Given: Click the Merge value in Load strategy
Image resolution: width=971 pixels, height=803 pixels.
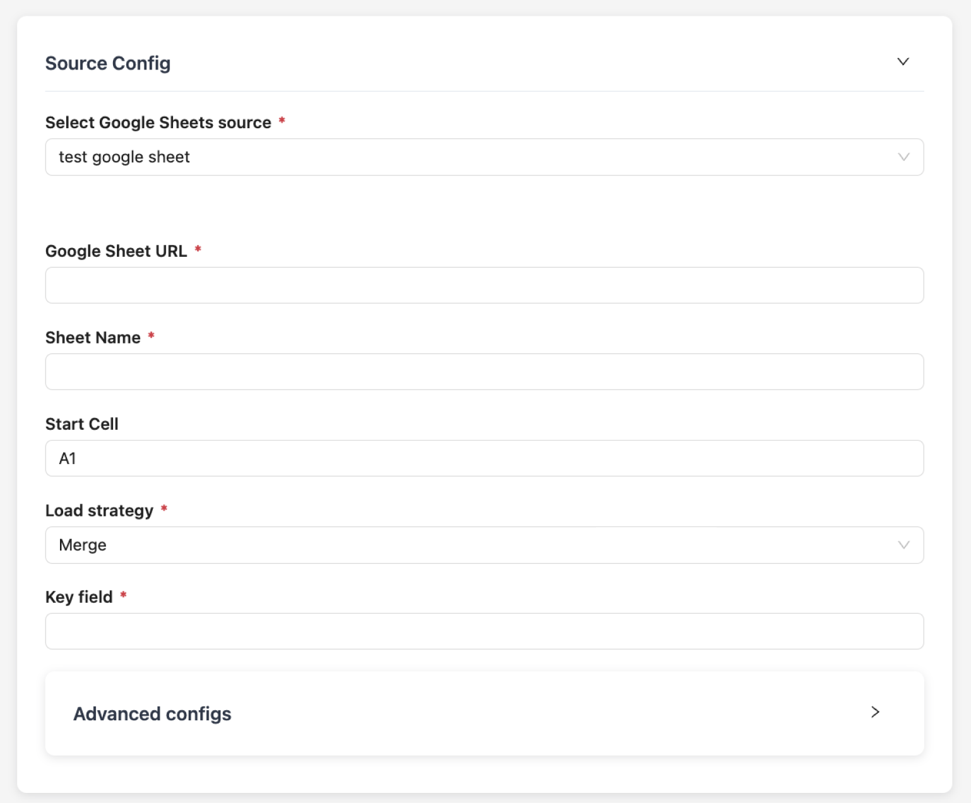Looking at the screenshot, I should point(82,545).
